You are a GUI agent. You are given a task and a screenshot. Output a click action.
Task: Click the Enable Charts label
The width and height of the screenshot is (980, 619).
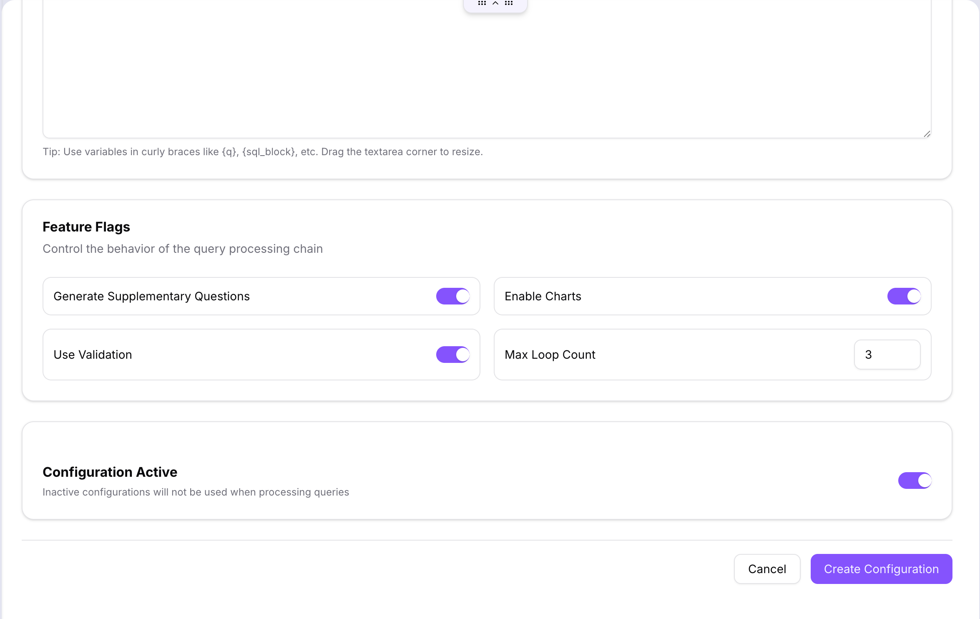pyautogui.click(x=543, y=296)
